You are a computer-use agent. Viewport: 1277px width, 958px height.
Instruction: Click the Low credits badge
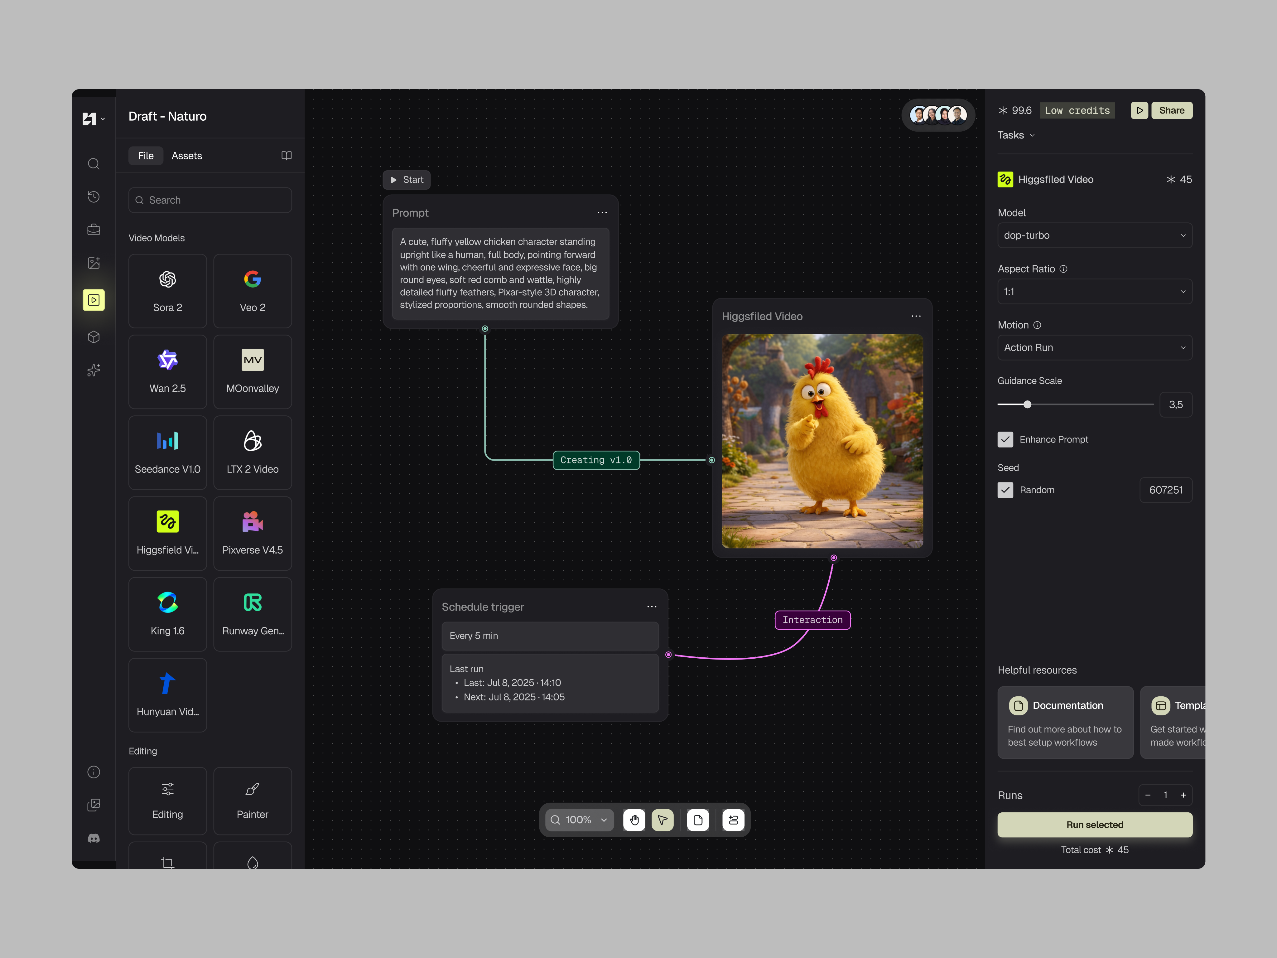(x=1077, y=110)
